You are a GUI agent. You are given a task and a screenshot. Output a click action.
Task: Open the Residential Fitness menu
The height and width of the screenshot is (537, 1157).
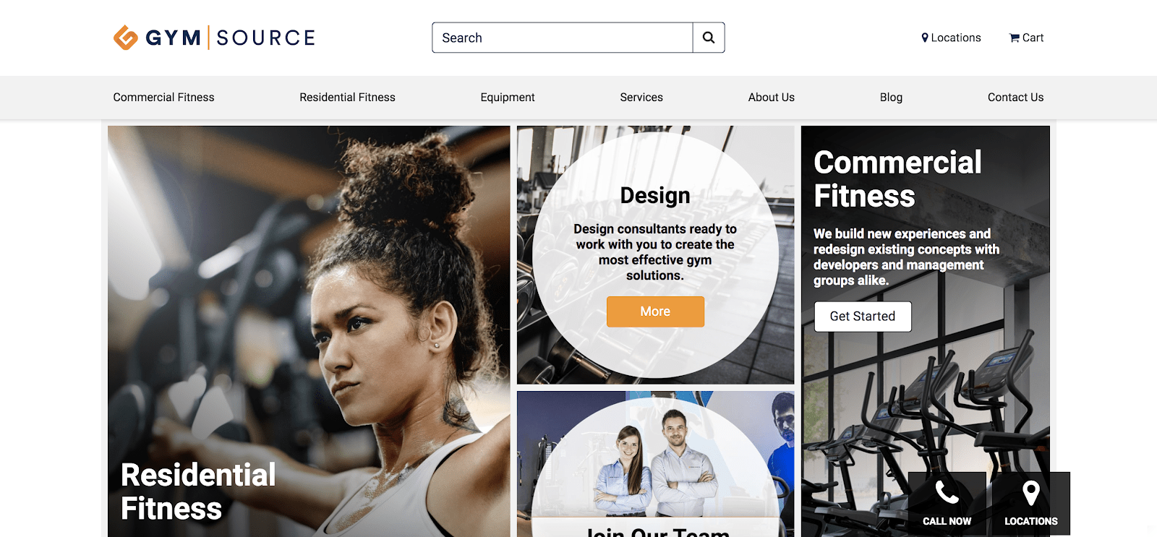click(347, 97)
